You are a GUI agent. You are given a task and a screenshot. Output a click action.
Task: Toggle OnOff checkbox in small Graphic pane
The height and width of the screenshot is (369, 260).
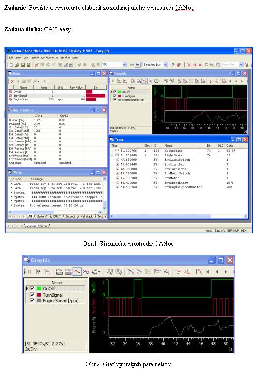click(x=115, y=92)
